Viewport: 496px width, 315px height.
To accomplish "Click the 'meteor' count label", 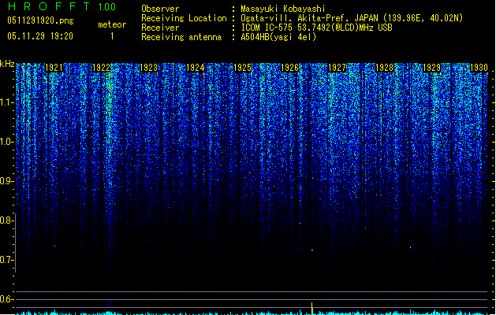I will coord(112,24).
